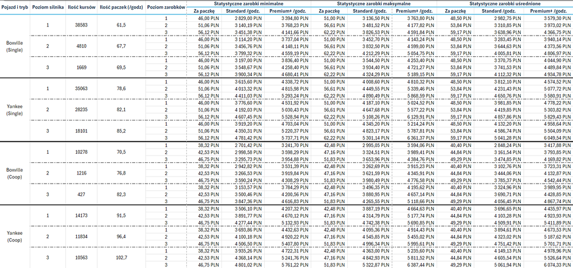This screenshot has height=268, width=573.
Task: Select the 'Statystyczne zarobki maksymalne' merged header
Action: [x=374, y=3]
